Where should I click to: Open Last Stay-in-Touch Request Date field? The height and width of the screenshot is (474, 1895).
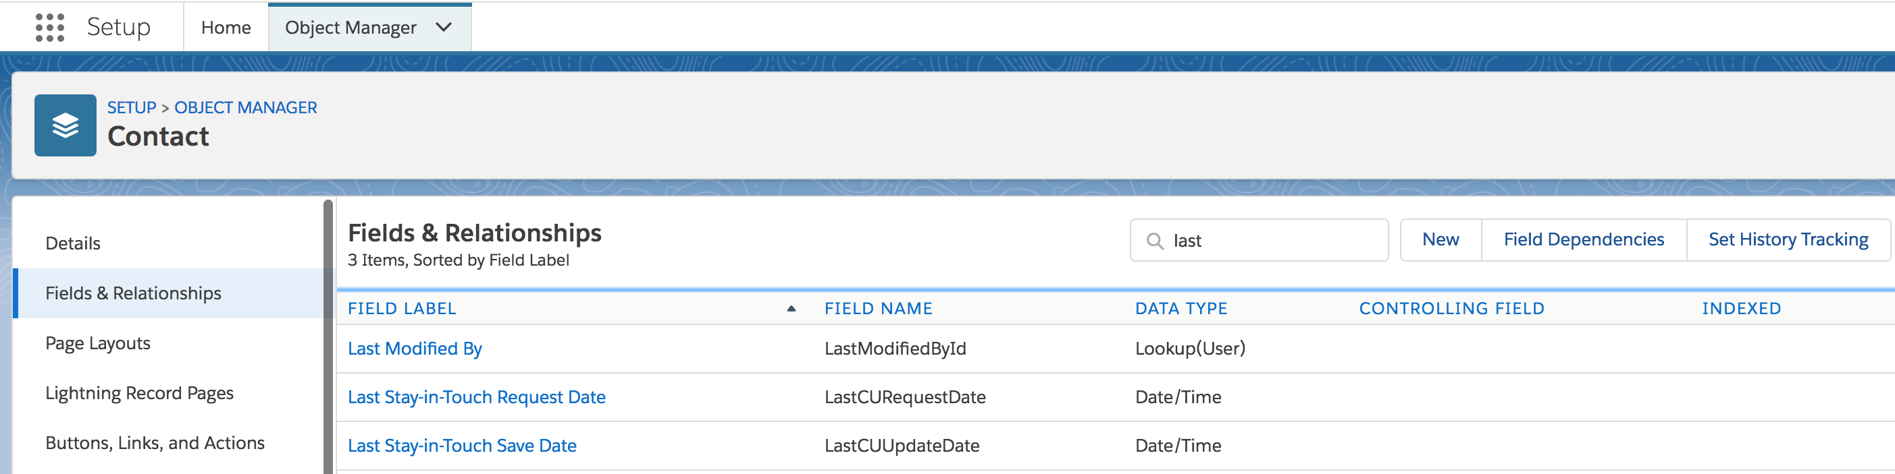click(x=476, y=397)
